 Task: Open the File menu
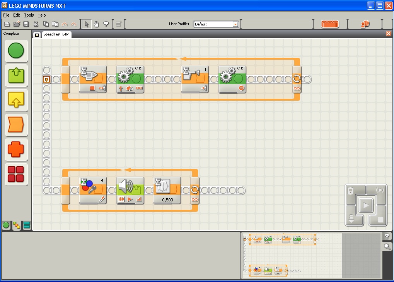(x=6, y=15)
